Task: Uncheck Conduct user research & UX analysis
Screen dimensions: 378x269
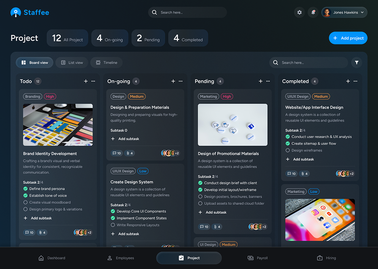Action: [x=287, y=136]
